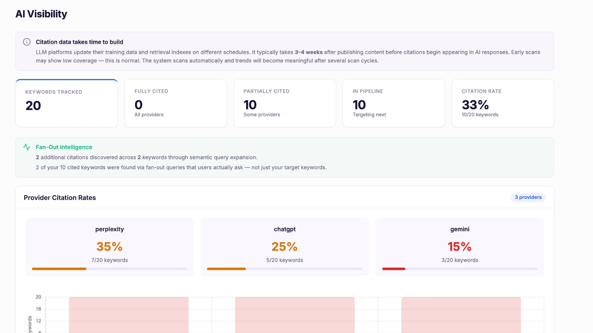Click the info circle icon beside the citation notice

(27, 42)
